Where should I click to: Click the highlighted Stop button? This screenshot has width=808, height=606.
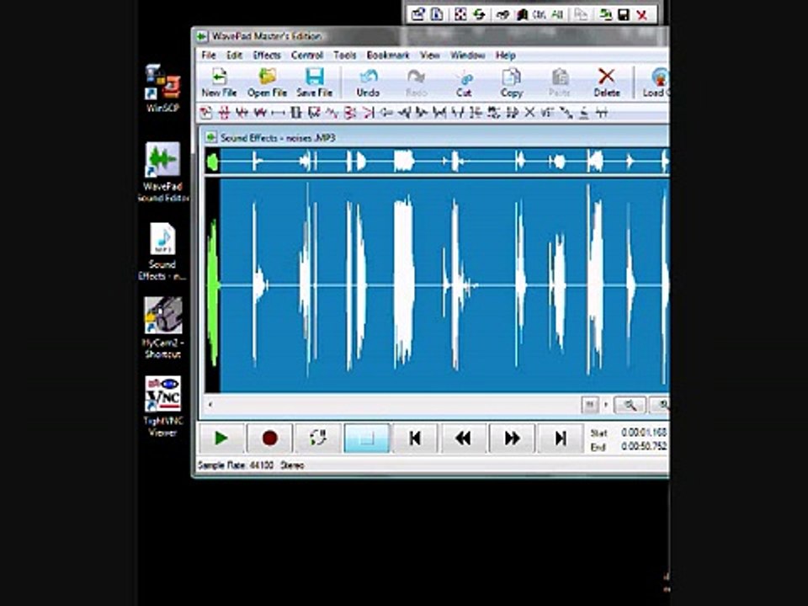click(366, 438)
